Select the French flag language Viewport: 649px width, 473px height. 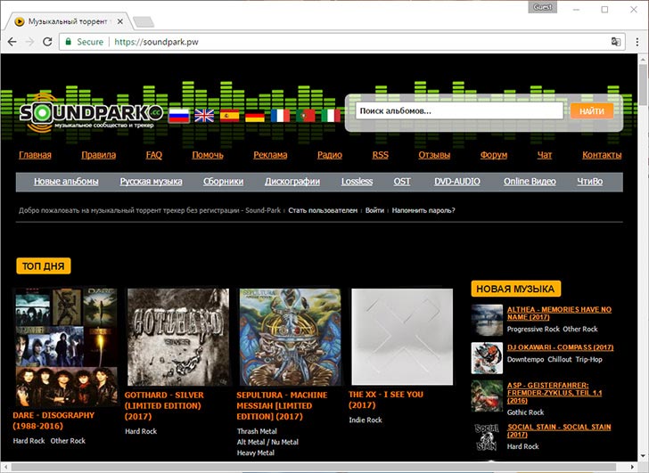[280, 116]
